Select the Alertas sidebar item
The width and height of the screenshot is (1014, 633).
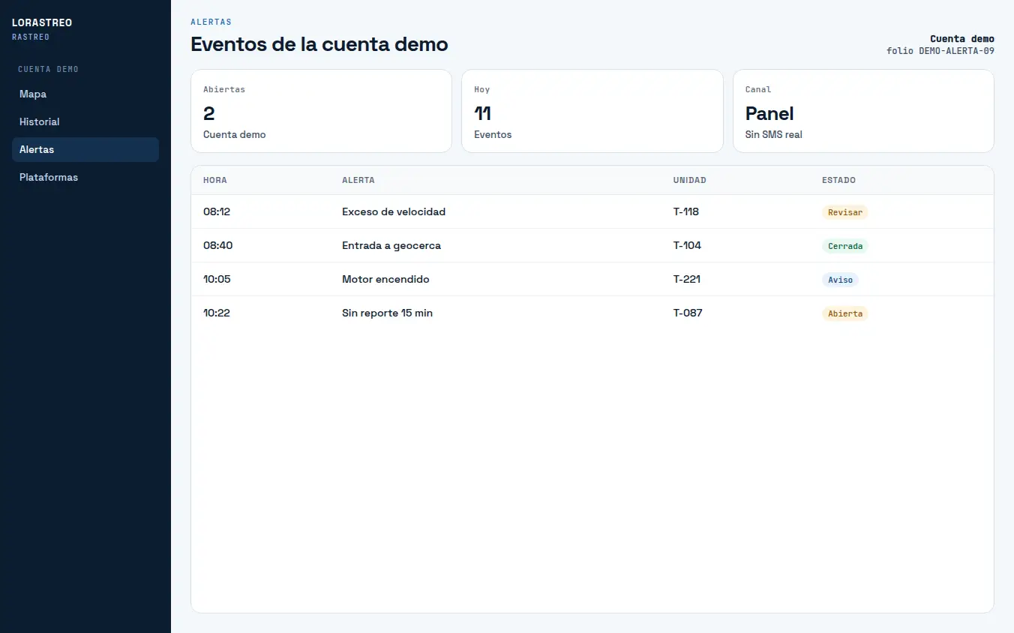pyautogui.click(x=85, y=149)
